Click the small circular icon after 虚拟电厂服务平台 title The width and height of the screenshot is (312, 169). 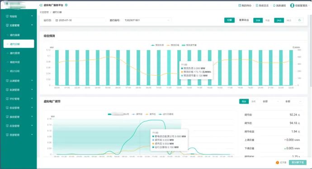tap(66, 5)
